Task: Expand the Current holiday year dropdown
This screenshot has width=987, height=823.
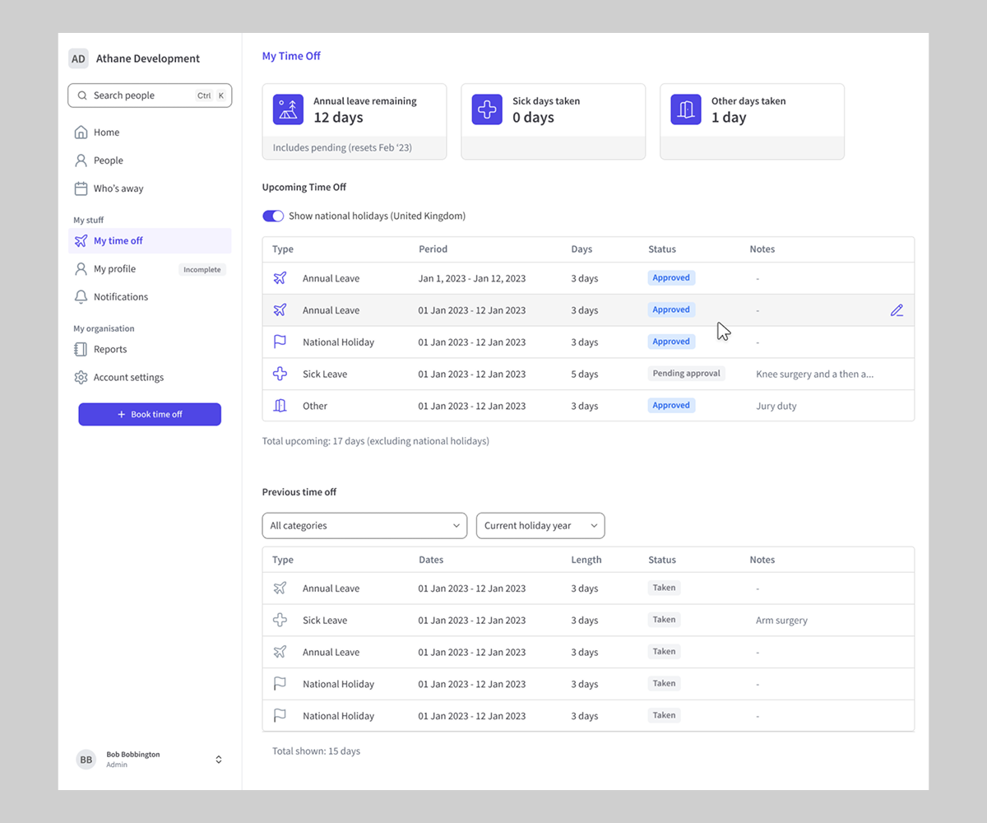Action: [540, 526]
